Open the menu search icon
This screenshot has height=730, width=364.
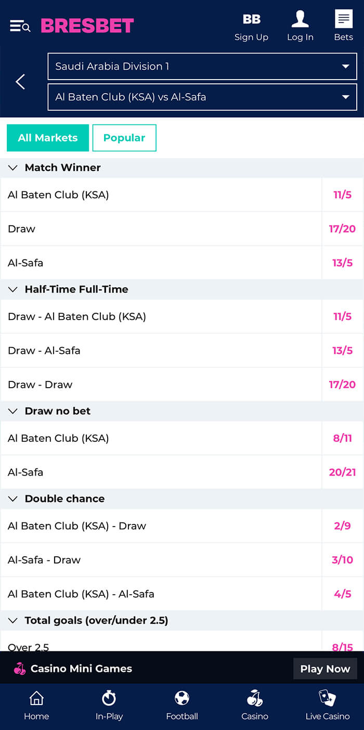(x=20, y=25)
